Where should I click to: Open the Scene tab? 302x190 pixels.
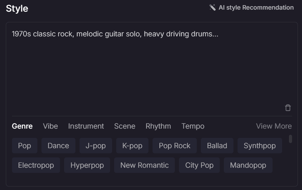[125, 126]
